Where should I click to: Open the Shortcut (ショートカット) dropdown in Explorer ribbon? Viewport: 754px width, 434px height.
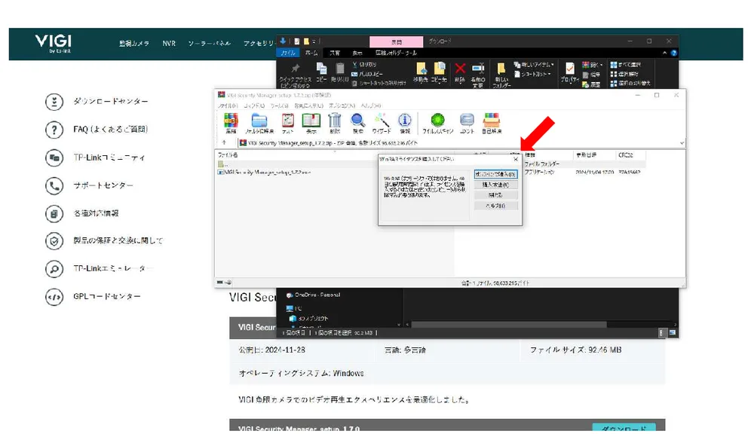point(533,74)
